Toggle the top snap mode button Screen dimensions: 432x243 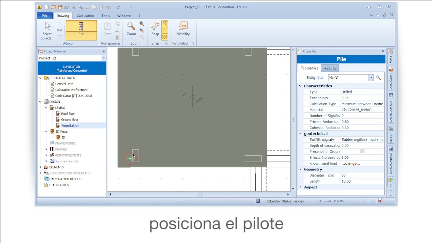[x=165, y=24]
